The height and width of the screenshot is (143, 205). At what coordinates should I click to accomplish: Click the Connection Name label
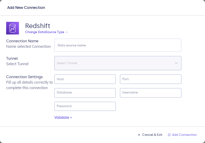(22, 41)
